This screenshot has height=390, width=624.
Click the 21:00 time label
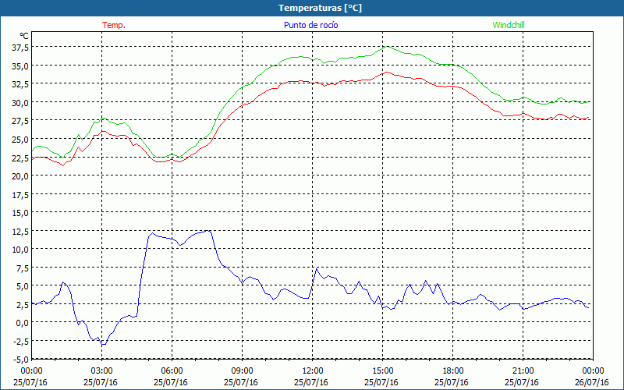pos(523,371)
